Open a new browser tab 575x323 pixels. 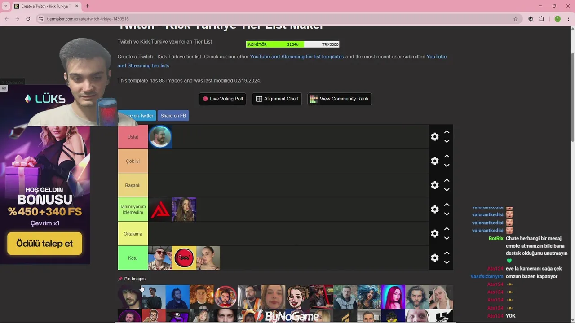87,6
